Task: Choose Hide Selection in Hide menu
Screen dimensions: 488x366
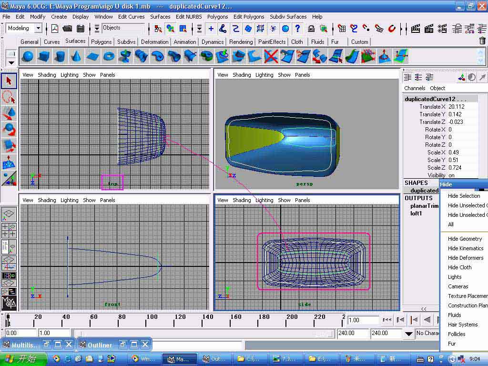Action: [x=464, y=196]
